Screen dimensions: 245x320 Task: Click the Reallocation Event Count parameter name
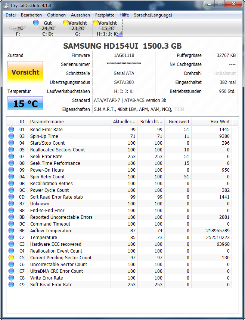point(56,251)
